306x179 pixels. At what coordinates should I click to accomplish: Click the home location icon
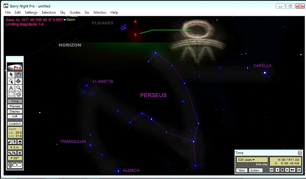pyautogui.click(x=20, y=142)
